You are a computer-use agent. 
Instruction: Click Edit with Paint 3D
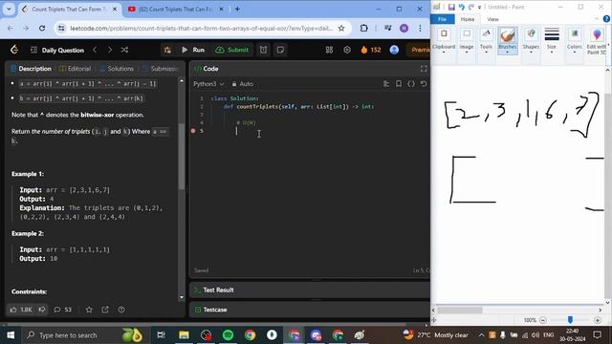coord(597,41)
